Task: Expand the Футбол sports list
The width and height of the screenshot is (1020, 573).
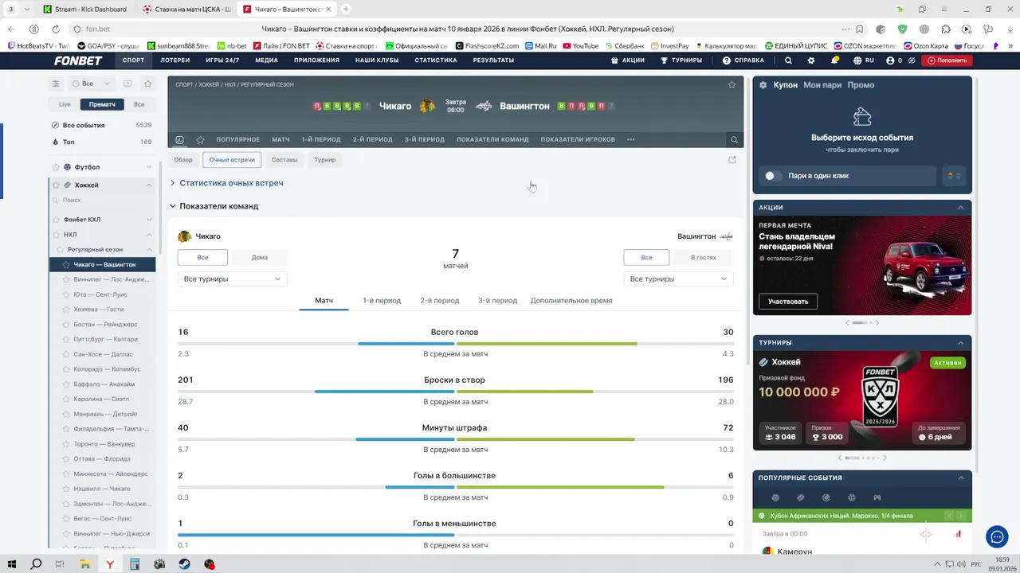Action: click(x=149, y=167)
